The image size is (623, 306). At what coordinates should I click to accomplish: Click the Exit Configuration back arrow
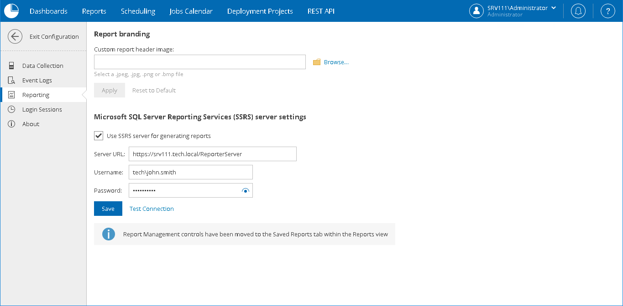click(15, 36)
